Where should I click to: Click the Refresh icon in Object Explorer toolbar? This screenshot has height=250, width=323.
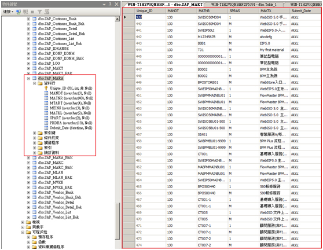(47, 12)
